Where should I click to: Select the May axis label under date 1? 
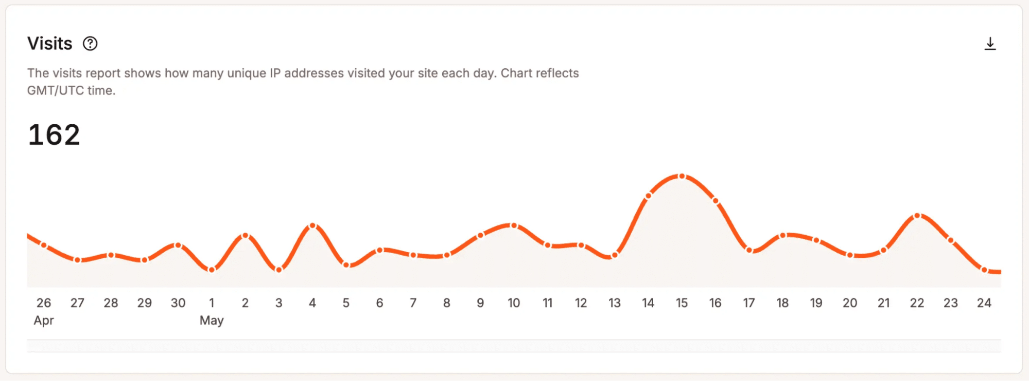pos(212,320)
